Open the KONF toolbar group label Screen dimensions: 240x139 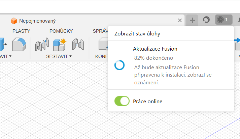pyautogui.click(x=101, y=56)
